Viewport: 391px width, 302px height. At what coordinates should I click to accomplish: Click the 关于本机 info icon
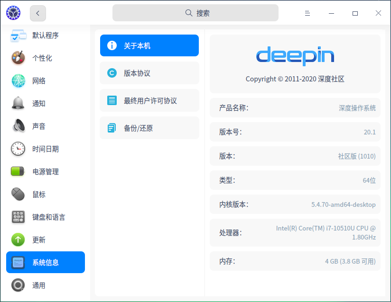pos(112,45)
